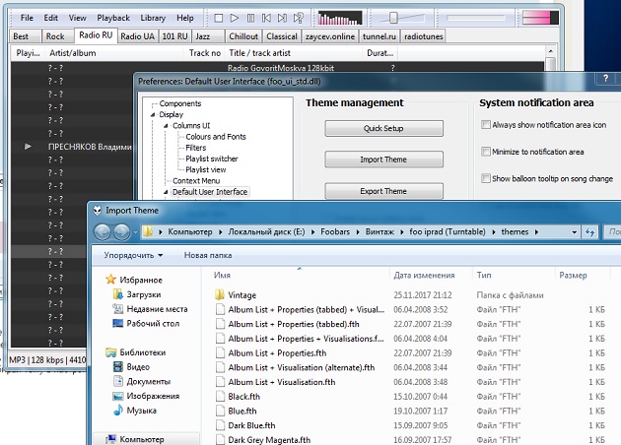Skip to the previous track
The image size is (621, 445).
pyautogui.click(x=267, y=18)
